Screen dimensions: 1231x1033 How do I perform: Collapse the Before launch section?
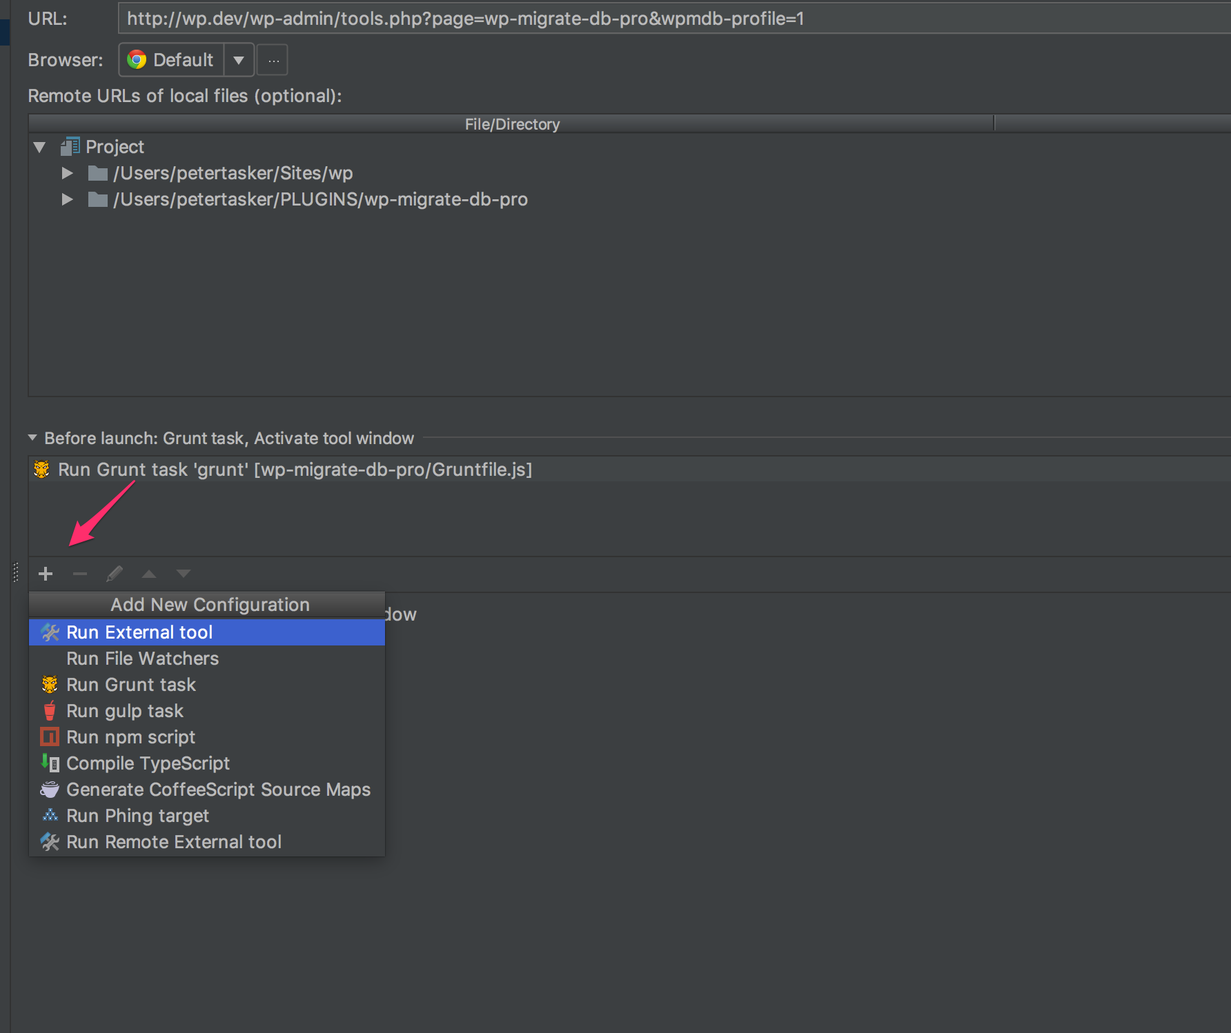point(32,438)
